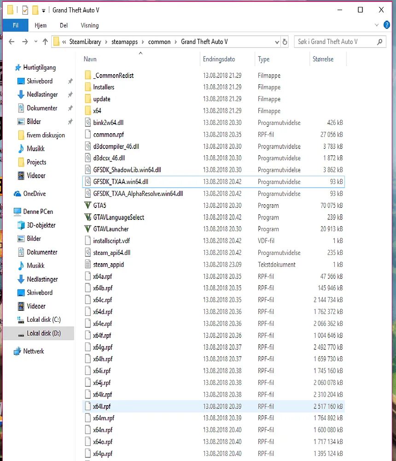Select the x64 folder icon
The height and width of the screenshot is (461, 396).
click(x=87, y=111)
